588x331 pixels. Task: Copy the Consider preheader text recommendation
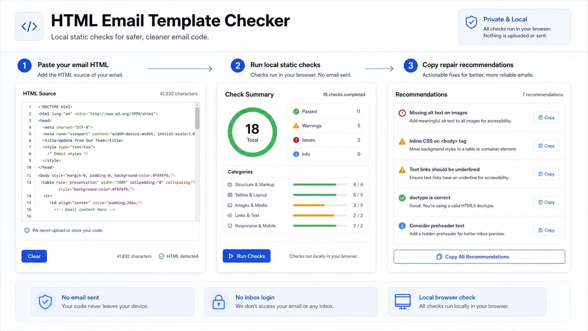click(546, 230)
